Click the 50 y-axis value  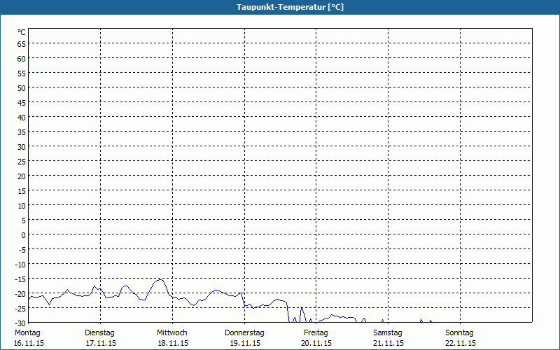[22, 88]
